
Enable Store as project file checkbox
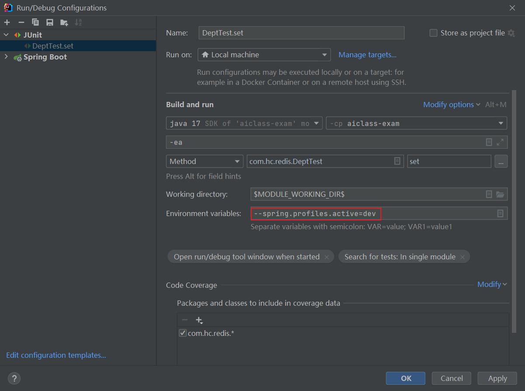[x=433, y=33]
